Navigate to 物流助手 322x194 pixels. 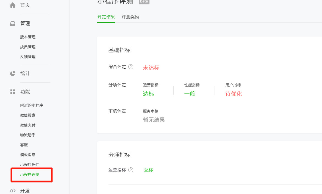pos(28,135)
